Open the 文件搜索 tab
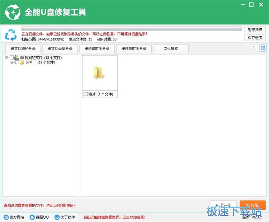 click(171, 49)
